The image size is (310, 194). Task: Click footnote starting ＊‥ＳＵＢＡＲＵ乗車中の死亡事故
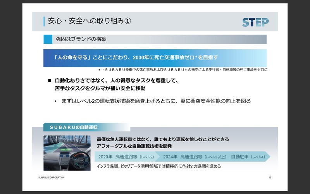(x=183, y=70)
